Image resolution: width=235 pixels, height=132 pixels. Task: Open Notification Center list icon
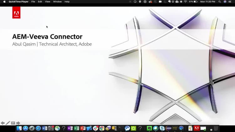230,2
